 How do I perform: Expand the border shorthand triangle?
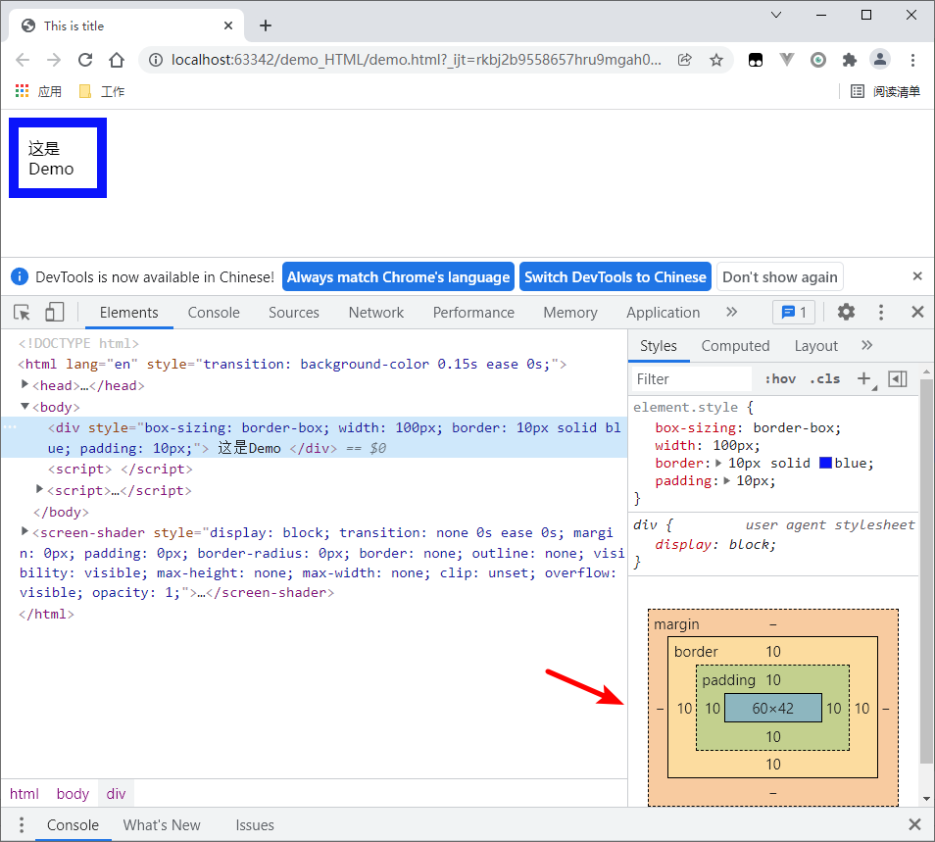click(x=718, y=463)
